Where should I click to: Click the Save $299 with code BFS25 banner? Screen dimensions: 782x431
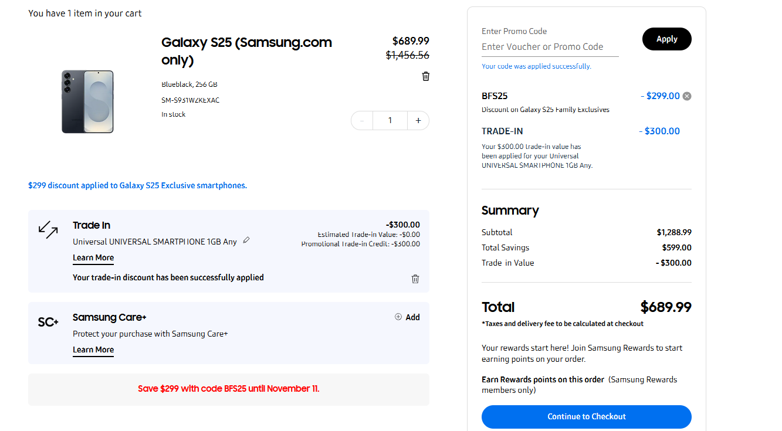[228, 389]
